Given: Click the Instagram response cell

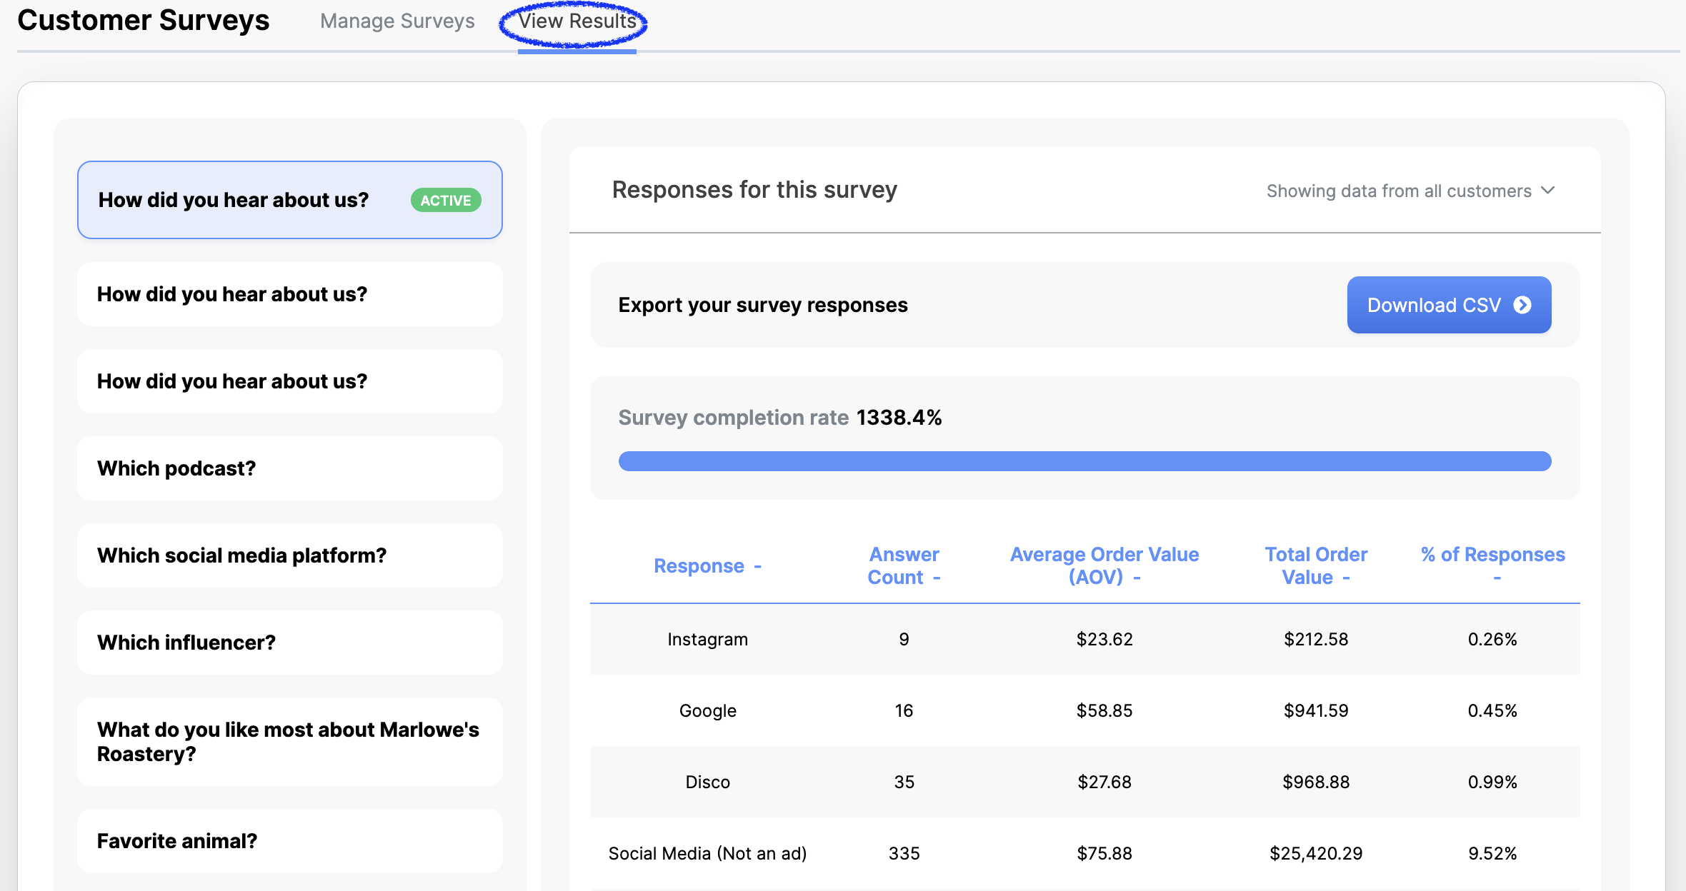Looking at the screenshot, I should pos(707,639).
